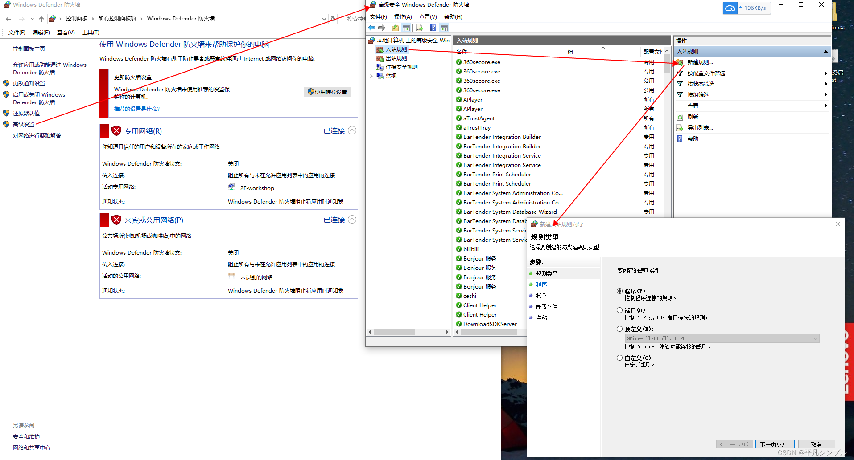Click the 帮助 action in actions pane
854x460 pixels.
693,139
